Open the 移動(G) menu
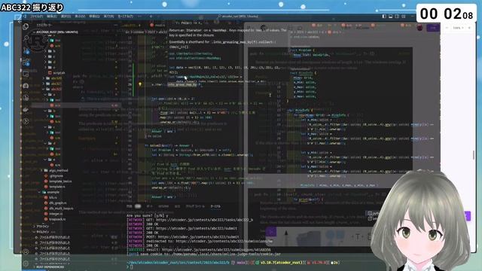This screenshot has height=271, width=482. pos(94,17)
